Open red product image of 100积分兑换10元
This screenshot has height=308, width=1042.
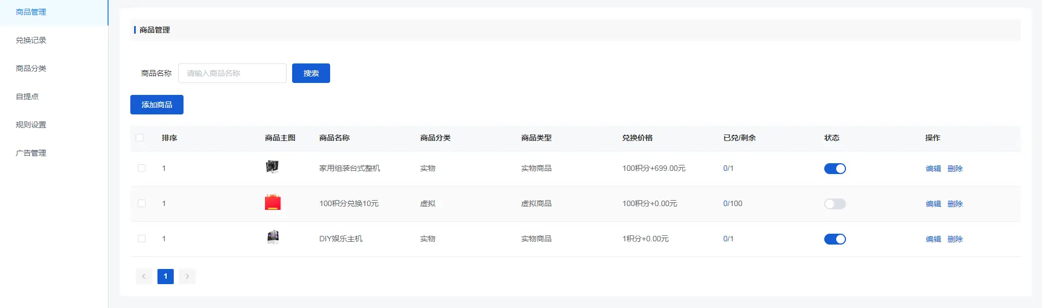click(273, 202)
